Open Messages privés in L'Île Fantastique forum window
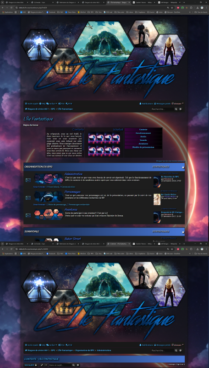The width and height of the screenshot is (209, 368). tap(162, 103)
